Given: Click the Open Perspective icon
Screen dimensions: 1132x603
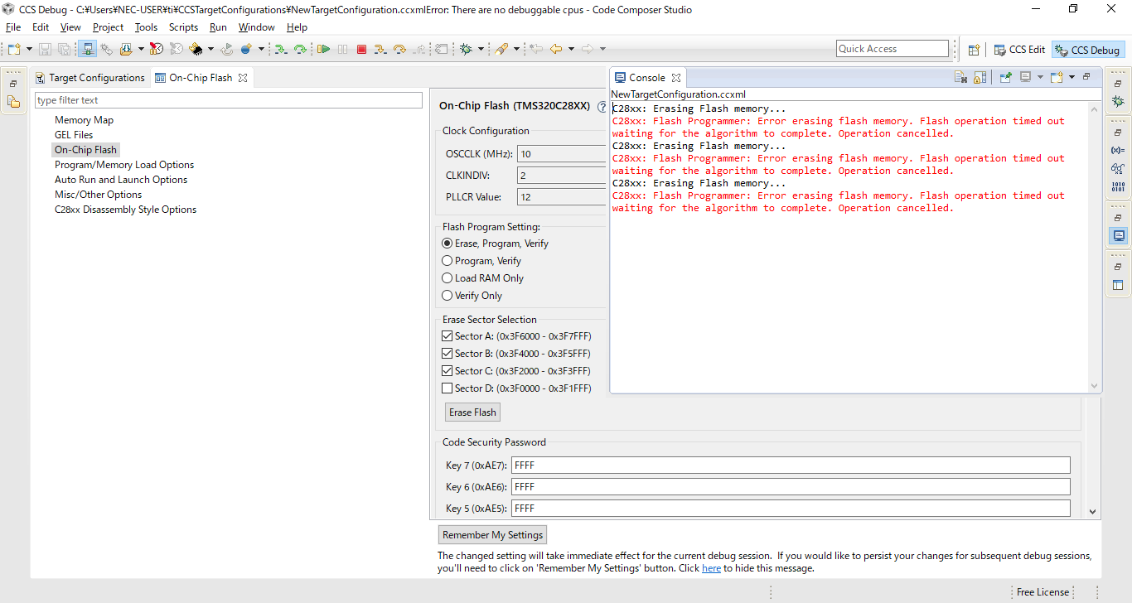Looking at the screenshot, I should pos(975,50).
